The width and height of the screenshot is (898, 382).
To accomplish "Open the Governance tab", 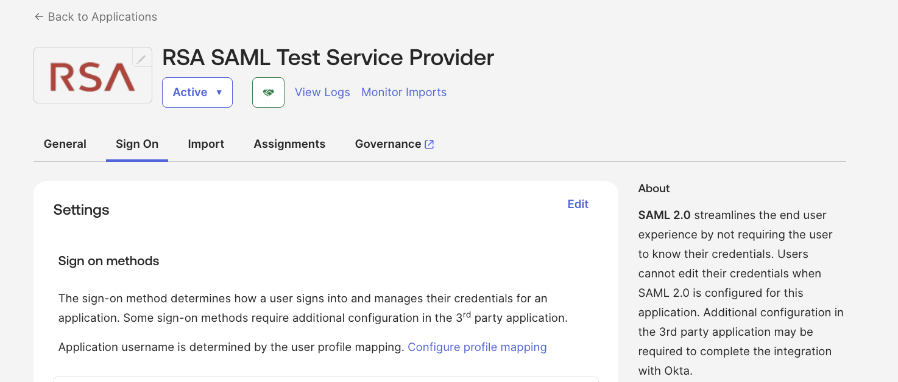I will tap(394, 144).
